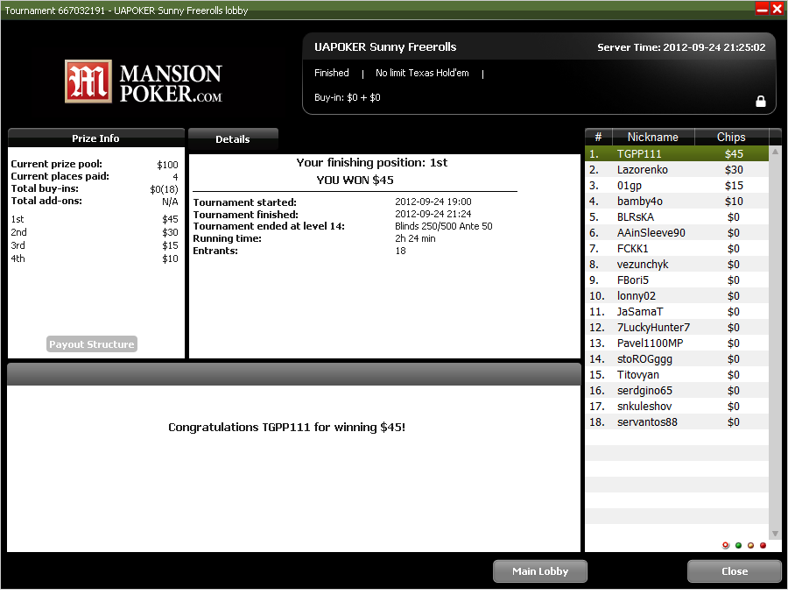Select player lonny02 in the list
Image resolution: width=788 pixels, height=602 pixels.
coord(677,295)
